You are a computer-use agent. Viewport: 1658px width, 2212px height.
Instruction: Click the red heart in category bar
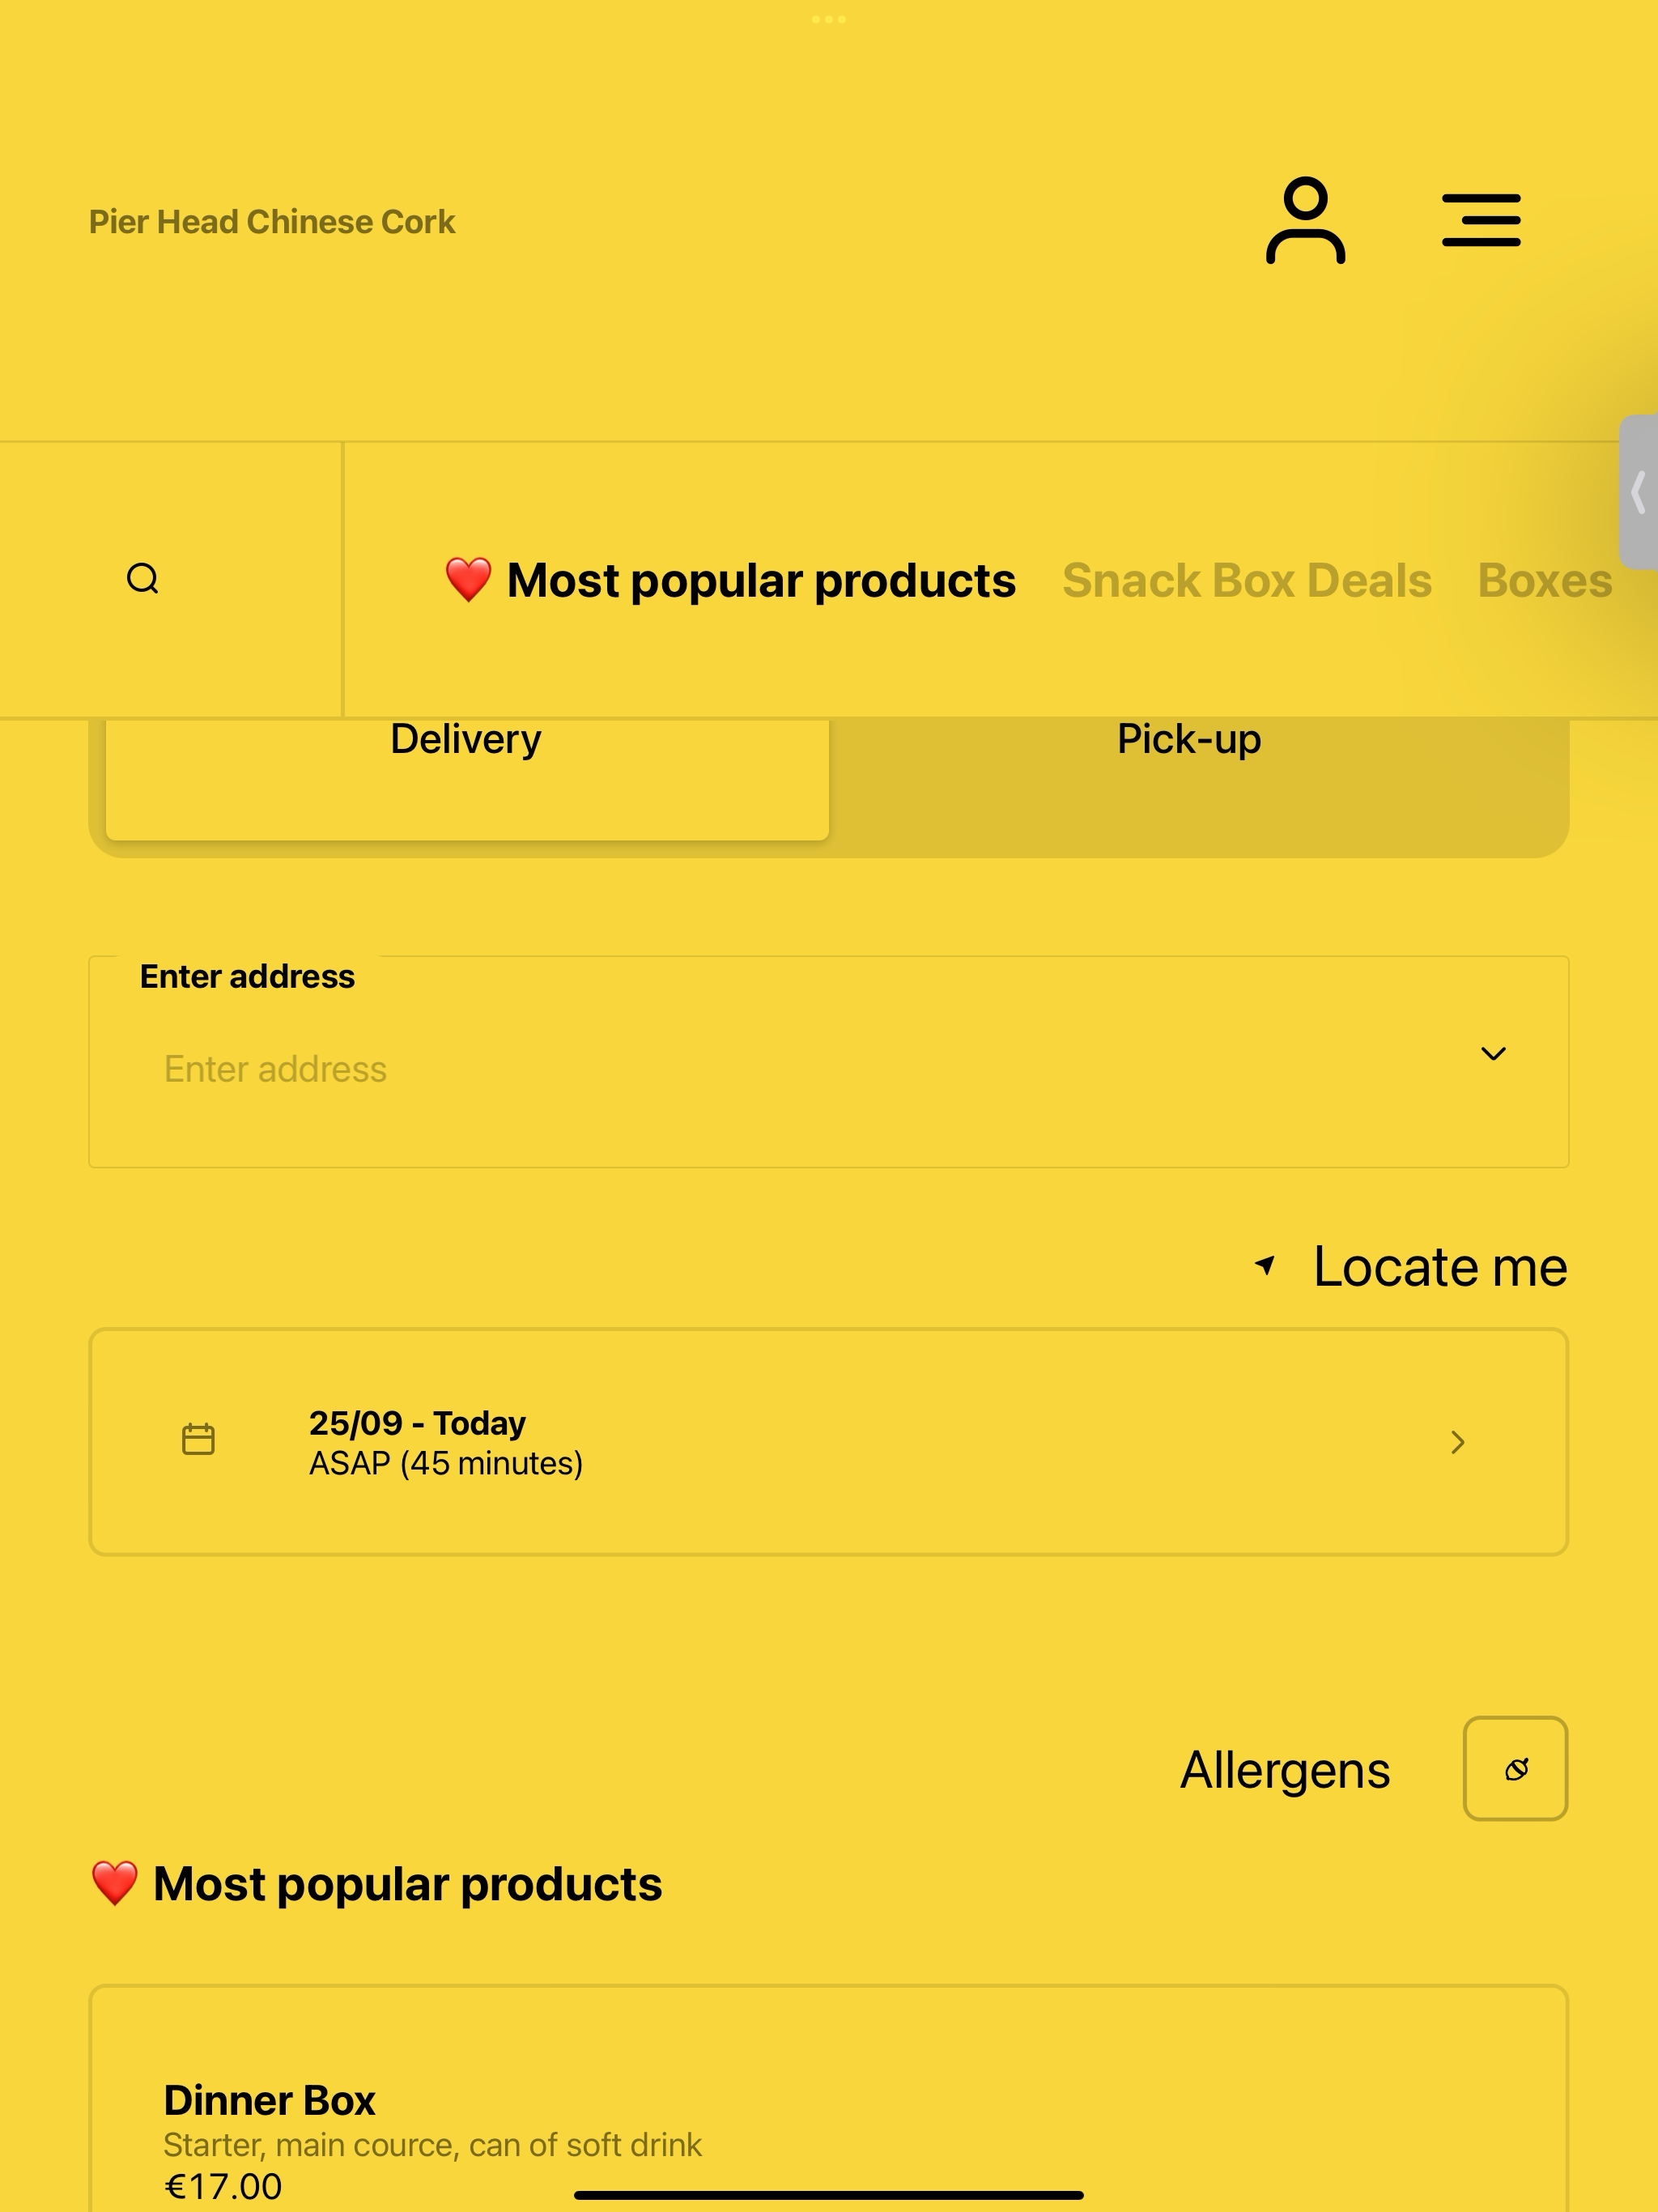(x=468, y=580)
